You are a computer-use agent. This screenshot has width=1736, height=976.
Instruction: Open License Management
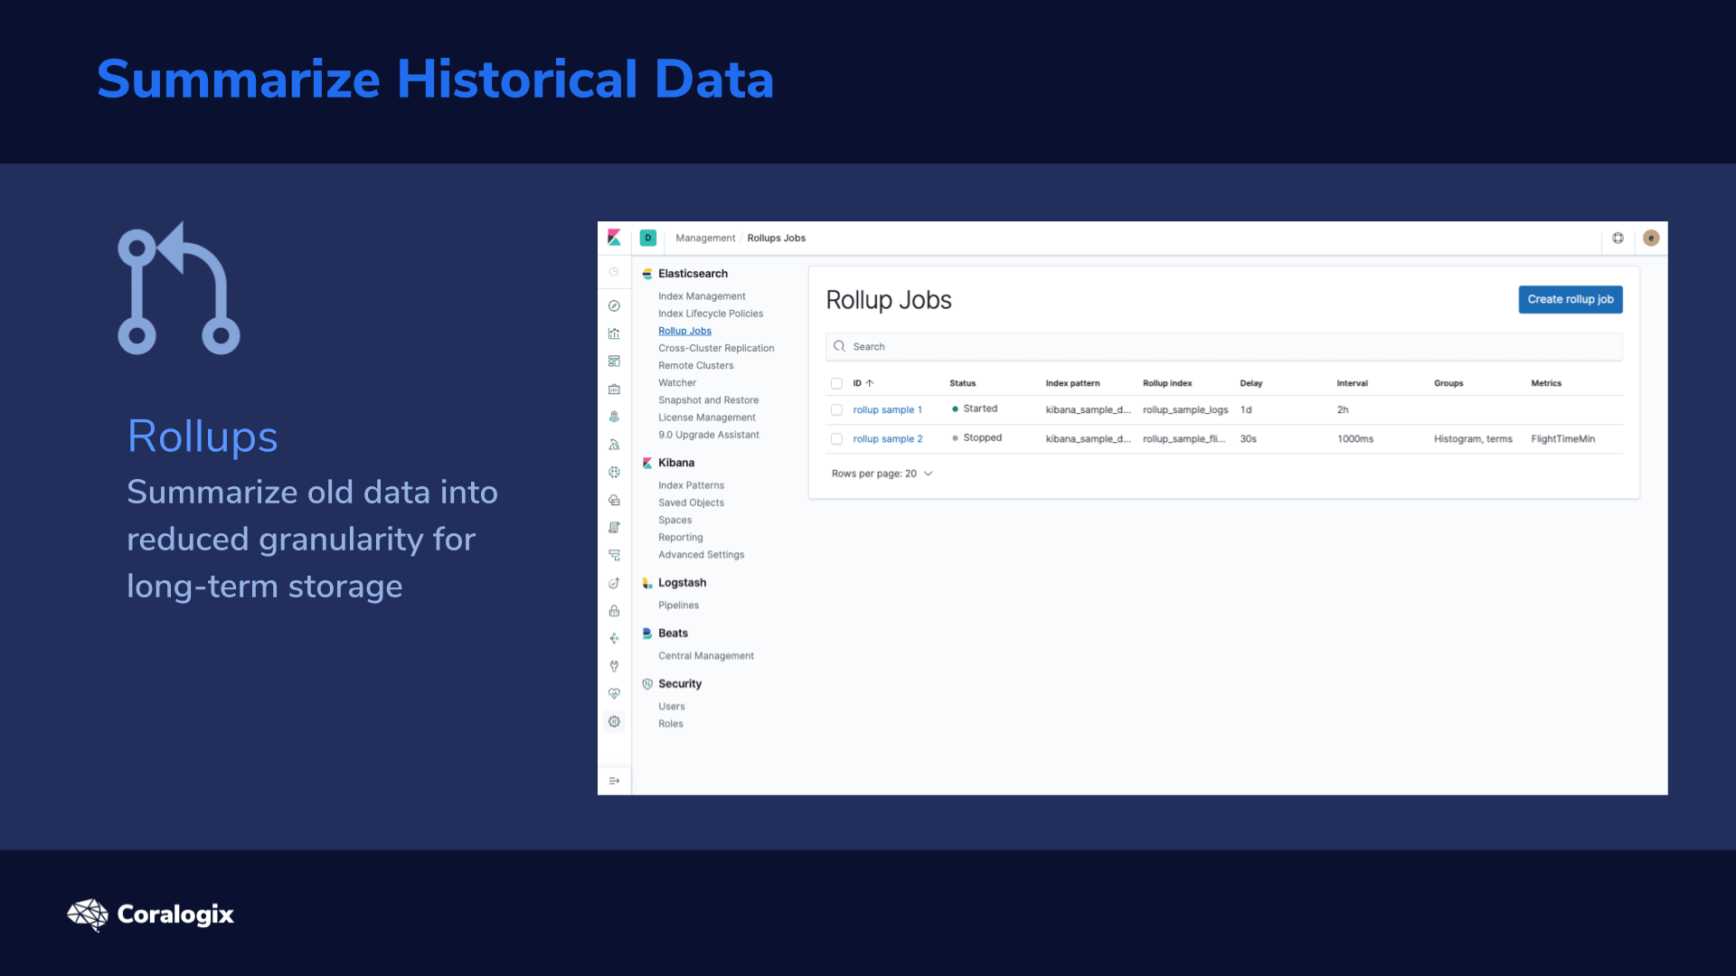(706, 418)
